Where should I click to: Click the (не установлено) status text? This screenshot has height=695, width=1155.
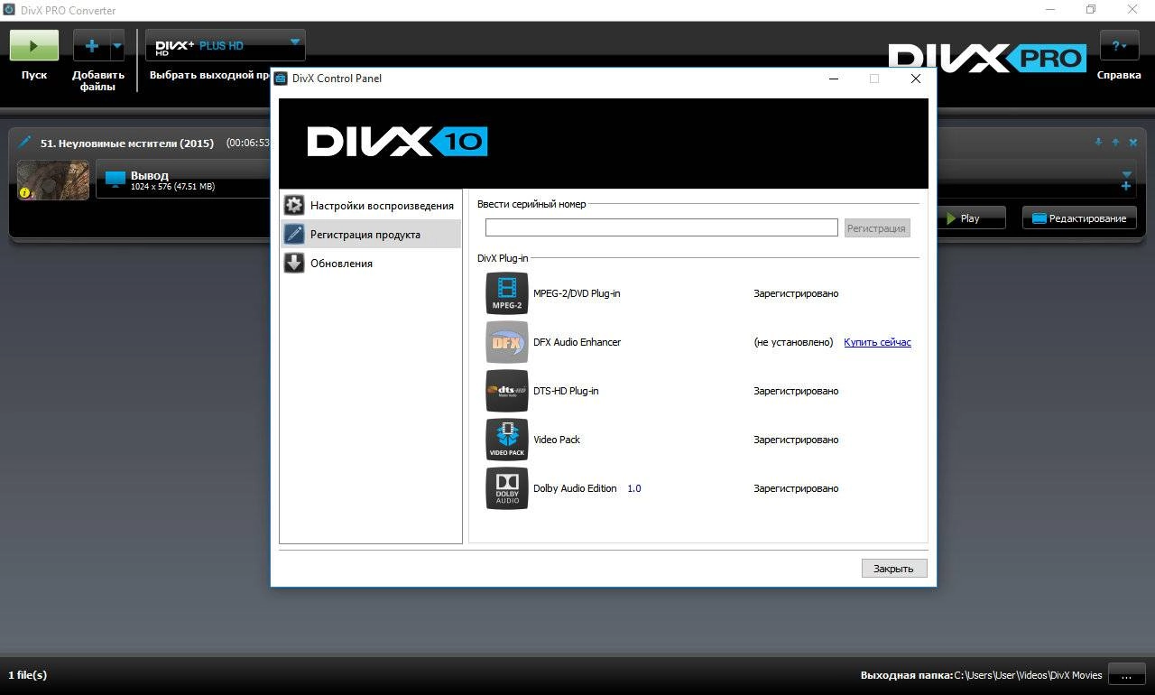793,342
